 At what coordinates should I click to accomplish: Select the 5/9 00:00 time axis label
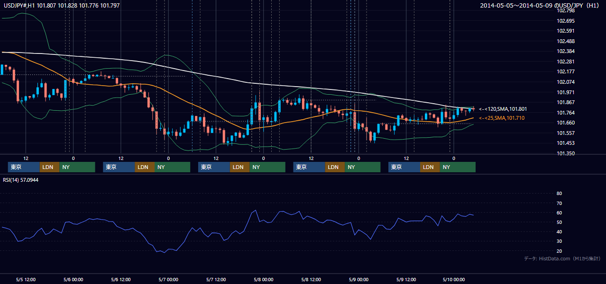tap(358, 279)
